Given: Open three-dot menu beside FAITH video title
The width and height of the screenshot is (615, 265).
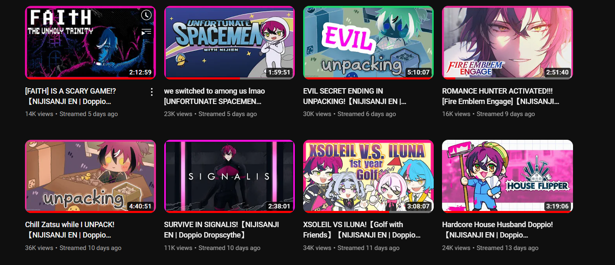Looking at the screenshot, I should click(152, 92).
